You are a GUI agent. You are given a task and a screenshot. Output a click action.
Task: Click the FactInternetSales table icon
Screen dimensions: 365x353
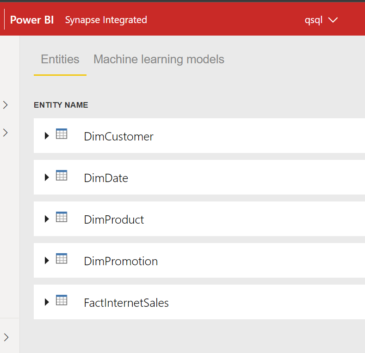(62, 300)
